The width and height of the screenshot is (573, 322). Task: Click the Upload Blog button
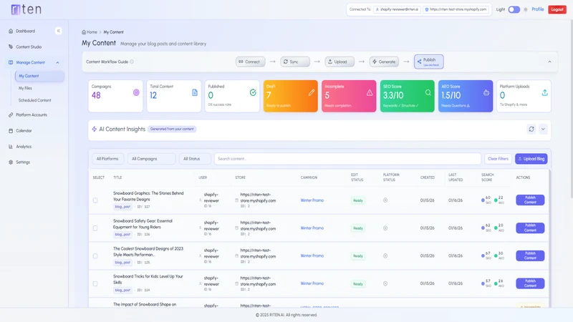[x=531, y=159]
